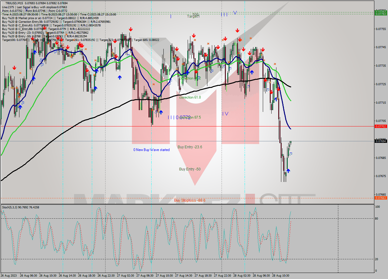
Task: Click the red down arrow beside the Target1 label
Action: [194, 35]
